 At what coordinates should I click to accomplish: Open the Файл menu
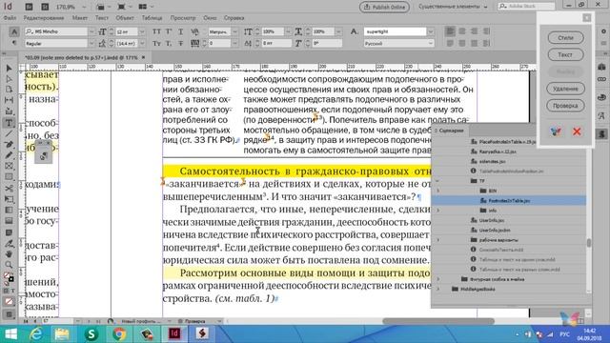pyautogui.click(x=10, y=18)
